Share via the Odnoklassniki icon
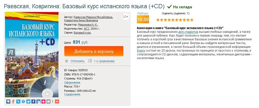The height and width of the screenshot is (108, 259). tap(13, 101)
